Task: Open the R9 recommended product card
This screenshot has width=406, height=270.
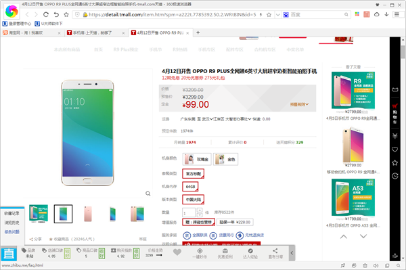Action: [x=353, y=91]
